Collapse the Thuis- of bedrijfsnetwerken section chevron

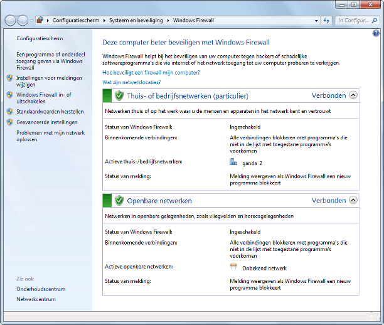coord(353,95)
